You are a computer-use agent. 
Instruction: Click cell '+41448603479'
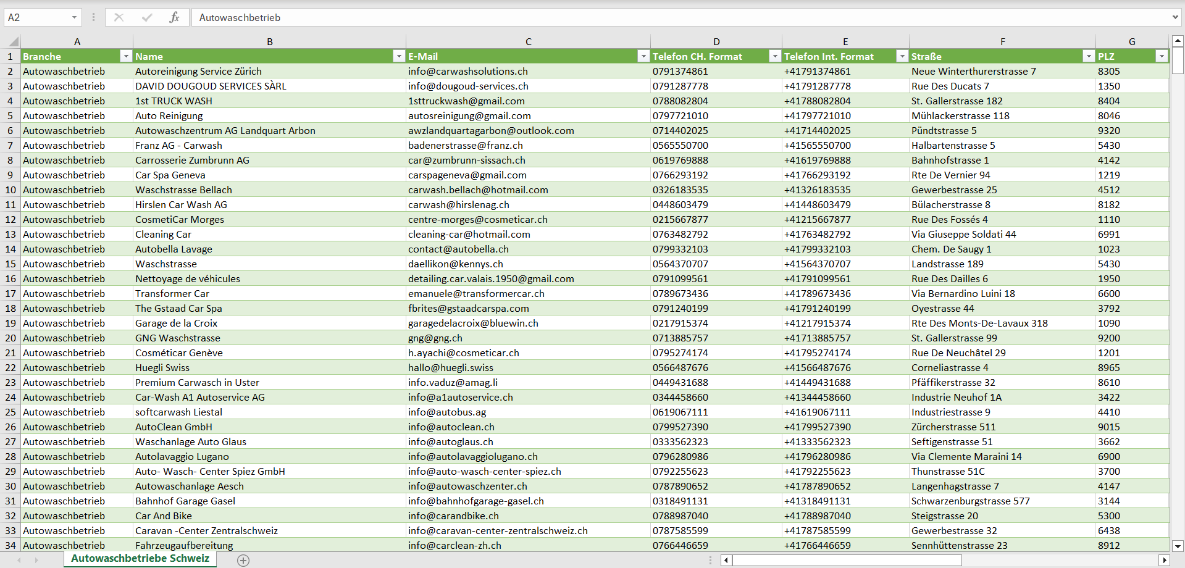click(845, 204)
